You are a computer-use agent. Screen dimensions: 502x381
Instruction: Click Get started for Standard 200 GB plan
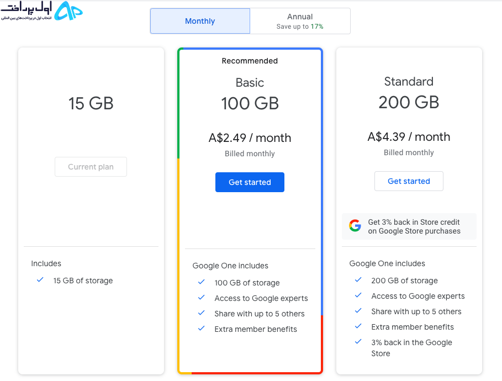409,181
